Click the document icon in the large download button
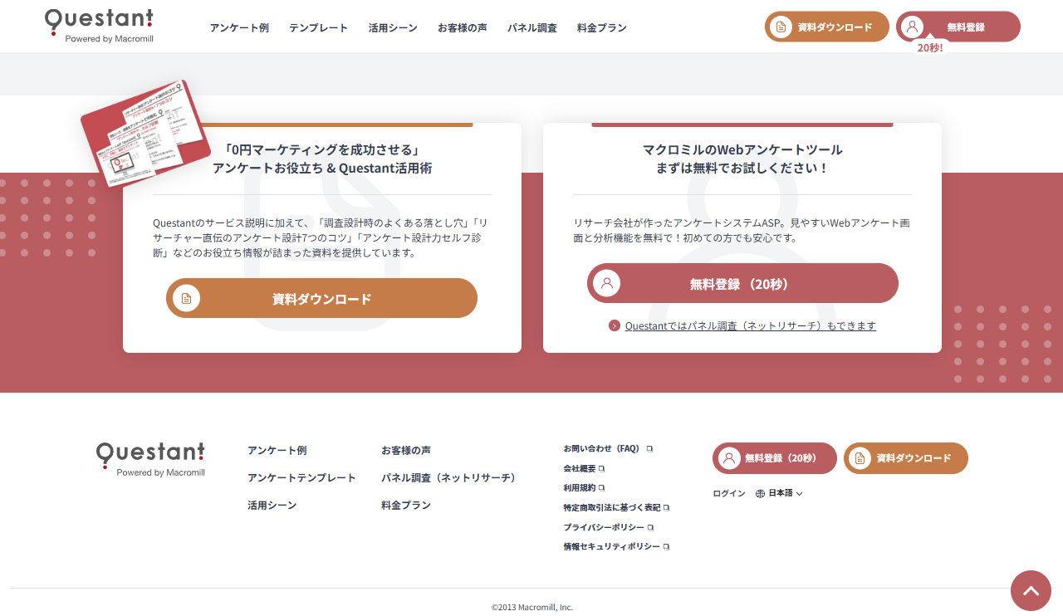This screenshot has width=1063, height=616. pyautogui.click(x=187, y=298)
